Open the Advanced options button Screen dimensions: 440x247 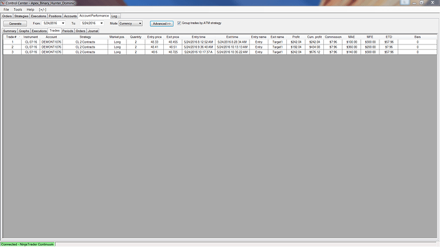point(161,24)
